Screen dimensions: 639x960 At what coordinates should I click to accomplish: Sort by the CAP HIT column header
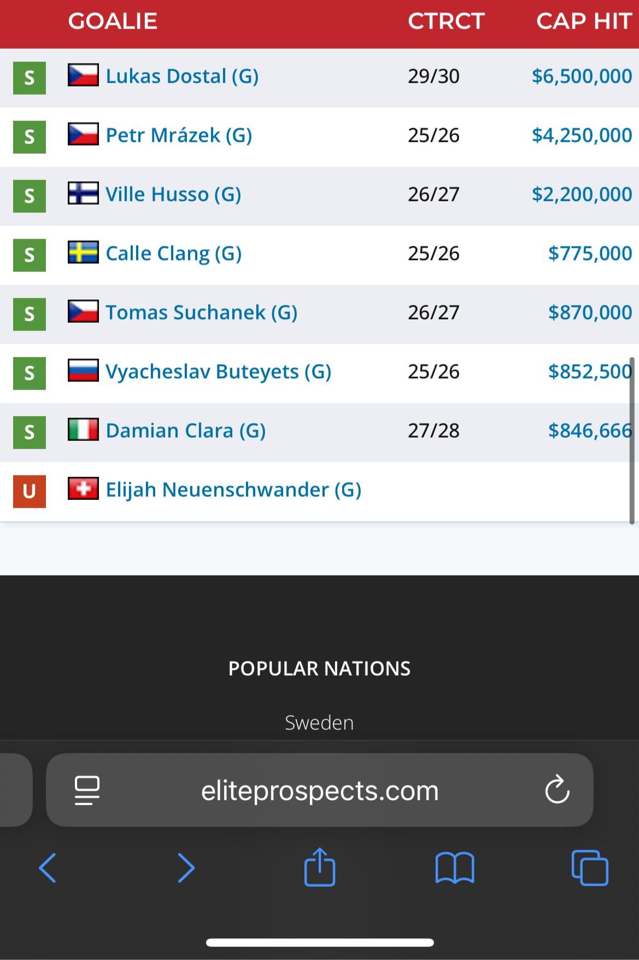click(584, 21)
